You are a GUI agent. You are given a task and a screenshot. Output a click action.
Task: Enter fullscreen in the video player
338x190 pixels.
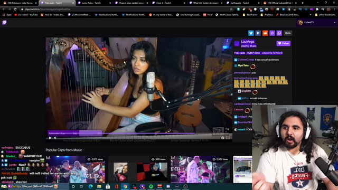(x=228, y=138)
